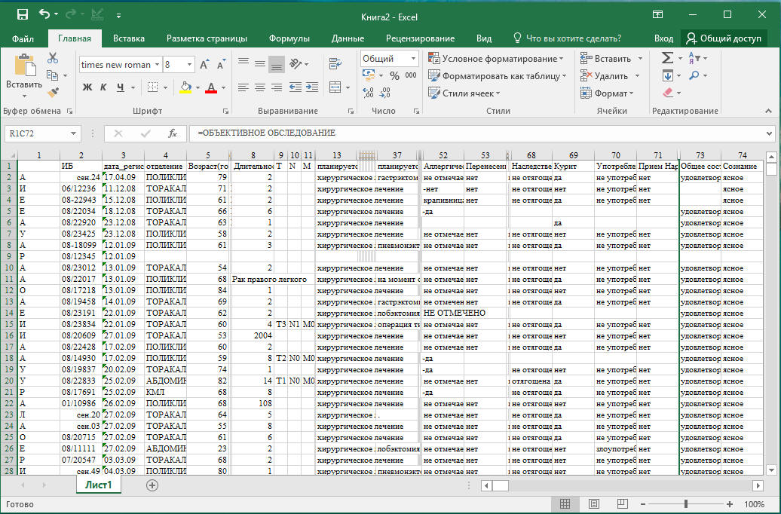The image size is (781, 514).
Task: Save the workbook using floppy disk icon
Action: tap(22, 14)
